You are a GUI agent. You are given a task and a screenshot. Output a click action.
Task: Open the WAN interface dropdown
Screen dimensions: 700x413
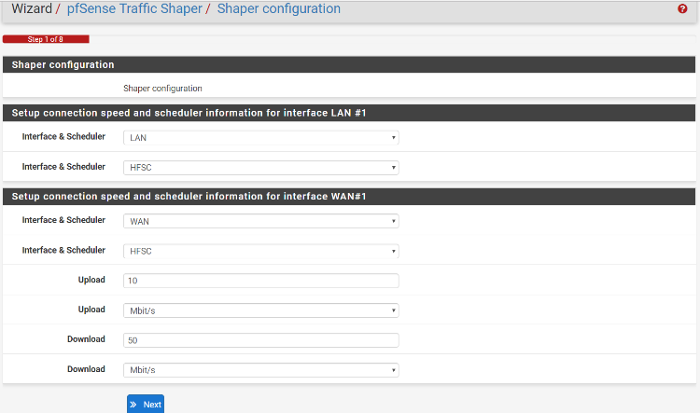[260, 221]
